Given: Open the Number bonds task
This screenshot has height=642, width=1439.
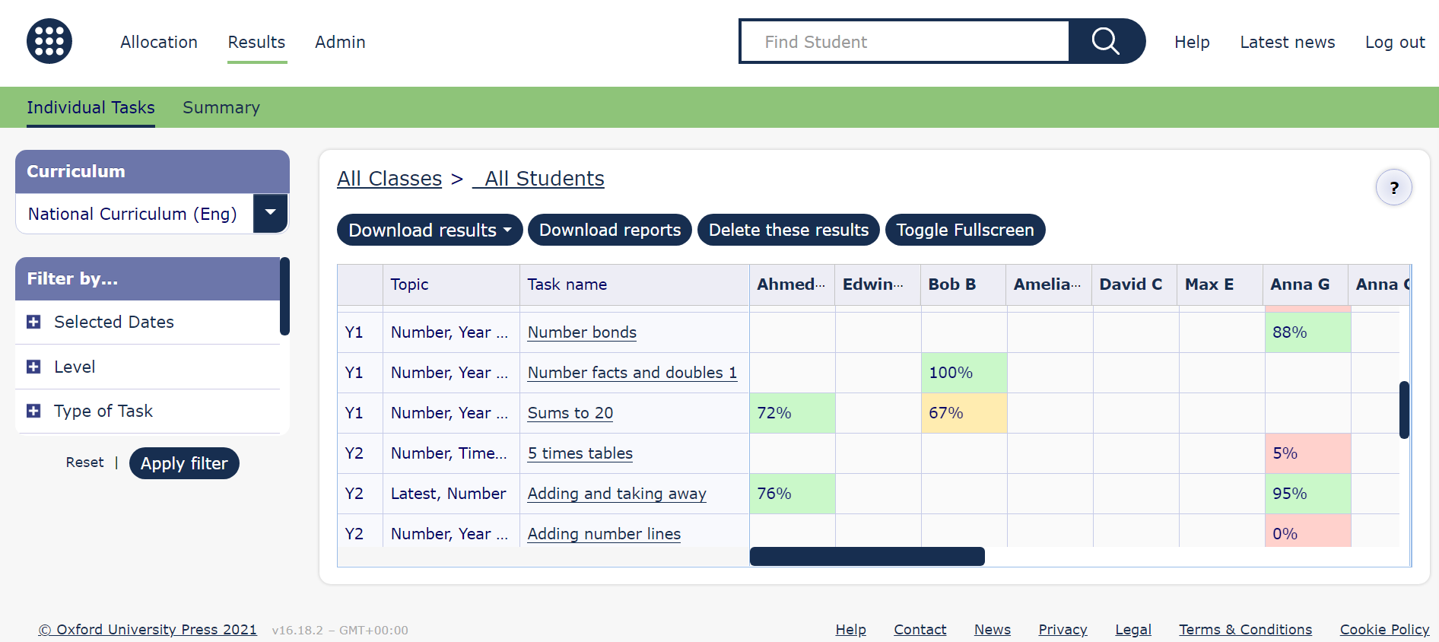Looking at the screenshot, I should pos(582,332).
